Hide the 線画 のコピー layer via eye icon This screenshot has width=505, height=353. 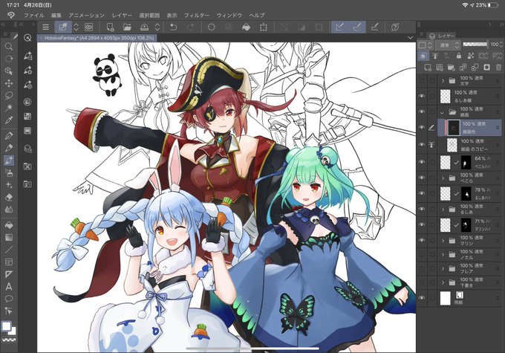click(x=422, y=145)
